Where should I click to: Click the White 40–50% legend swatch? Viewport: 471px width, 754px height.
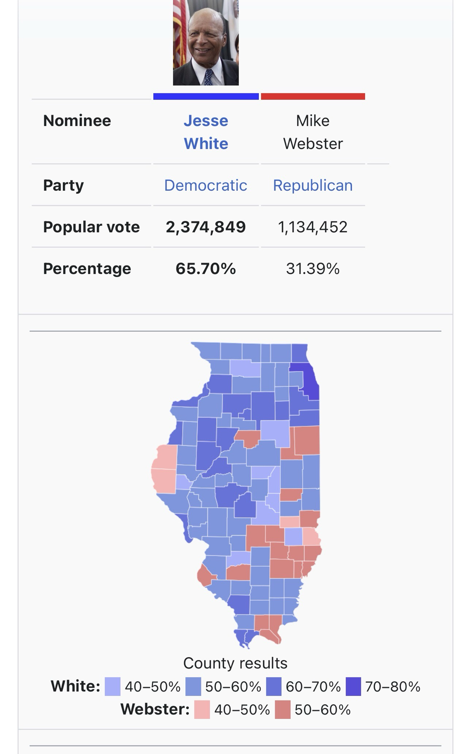pyautogui.click(x=112, y=687)
